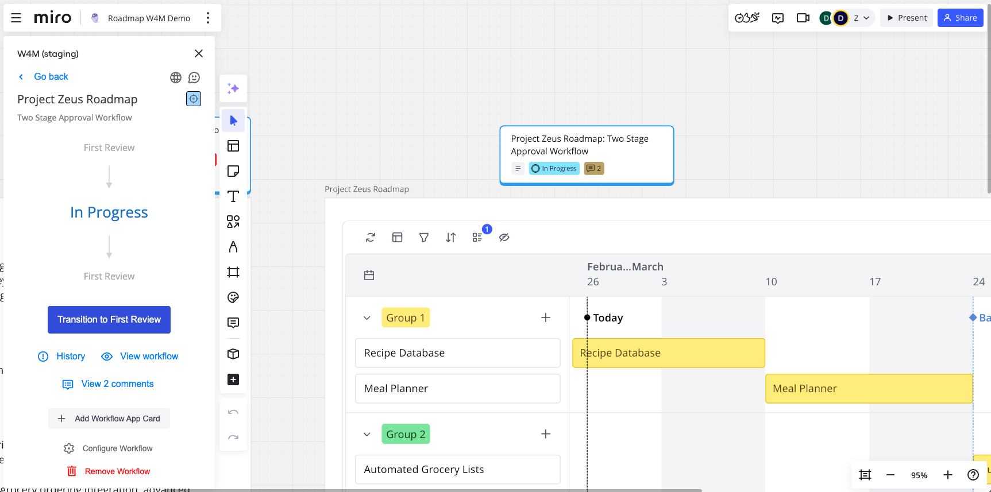Click Transition to First Review button
This screenshot has width=991, height=492.
tap(109, 320)
